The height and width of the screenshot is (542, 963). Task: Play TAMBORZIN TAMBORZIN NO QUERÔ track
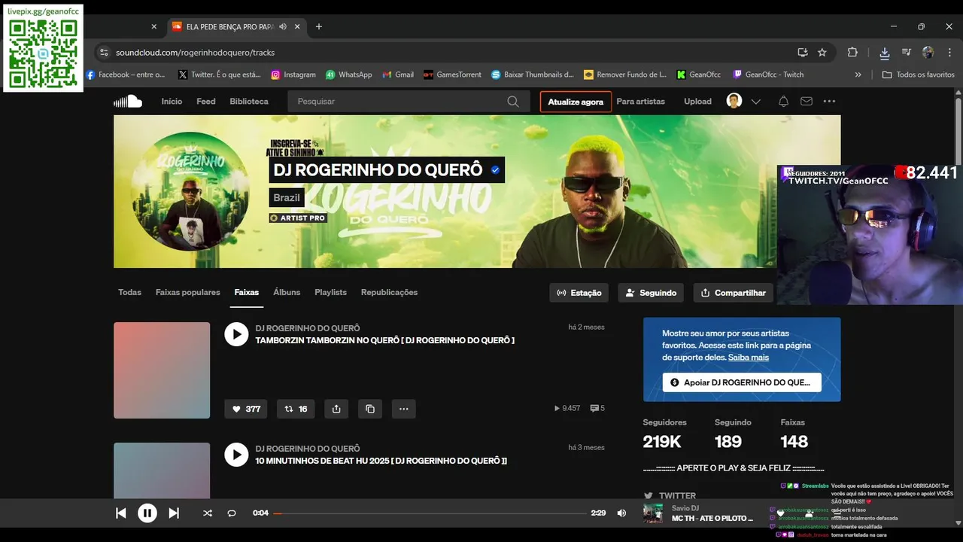tap(236, 334)
